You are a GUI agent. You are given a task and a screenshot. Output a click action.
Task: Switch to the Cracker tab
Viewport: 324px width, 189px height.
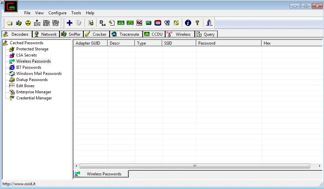pyautogui.click(x=96, y=34)
